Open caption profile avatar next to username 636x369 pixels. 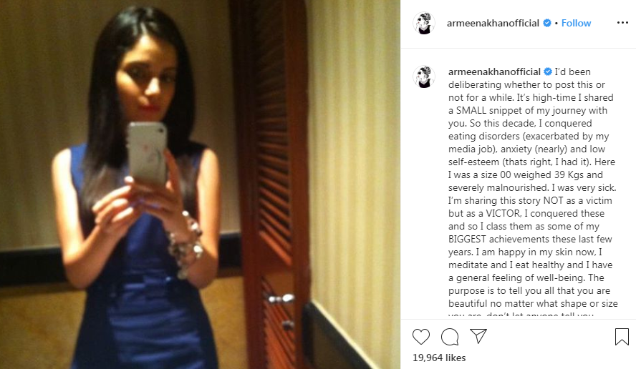424,77
